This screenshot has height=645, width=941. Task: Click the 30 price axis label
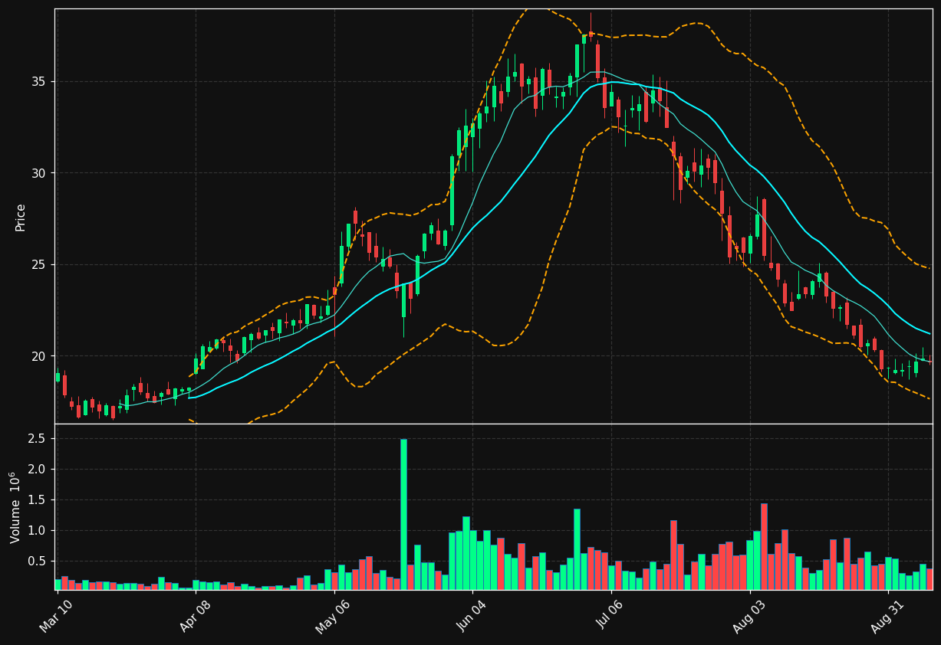[x=38, y=173]
